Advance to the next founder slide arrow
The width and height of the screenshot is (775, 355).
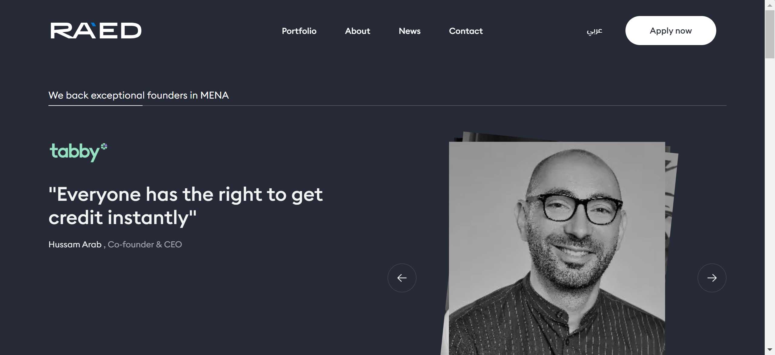[x=712, y=278]
